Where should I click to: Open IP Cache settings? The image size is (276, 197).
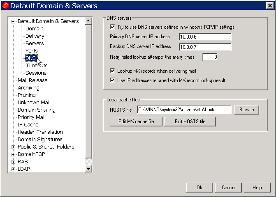point(28,124)
